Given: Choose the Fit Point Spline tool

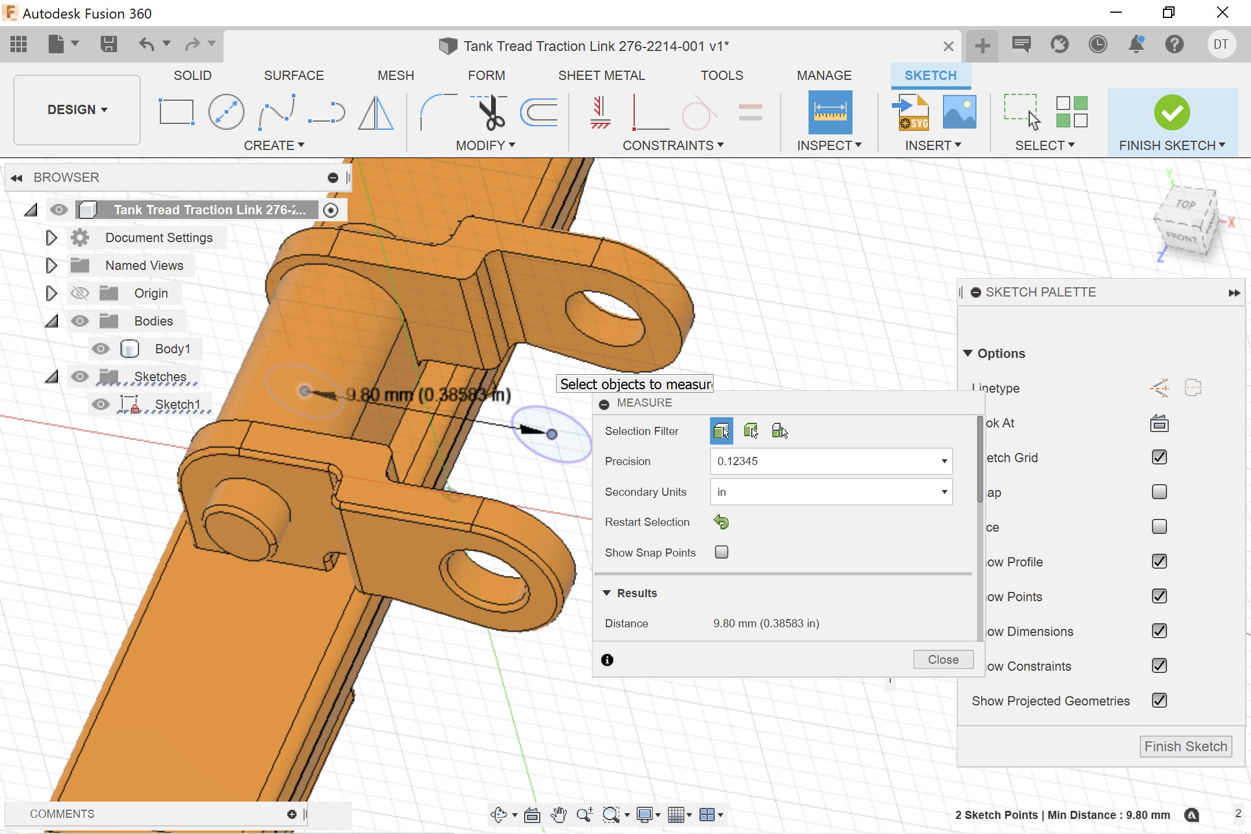Looking at the screenshot, I should click(x=277, y=112).
